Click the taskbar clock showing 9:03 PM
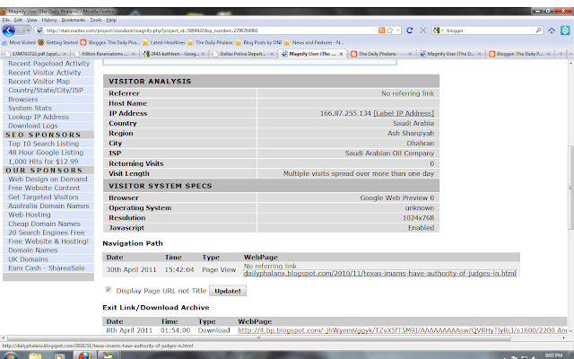This screenshot has width=574, height=359. (553, 355)
